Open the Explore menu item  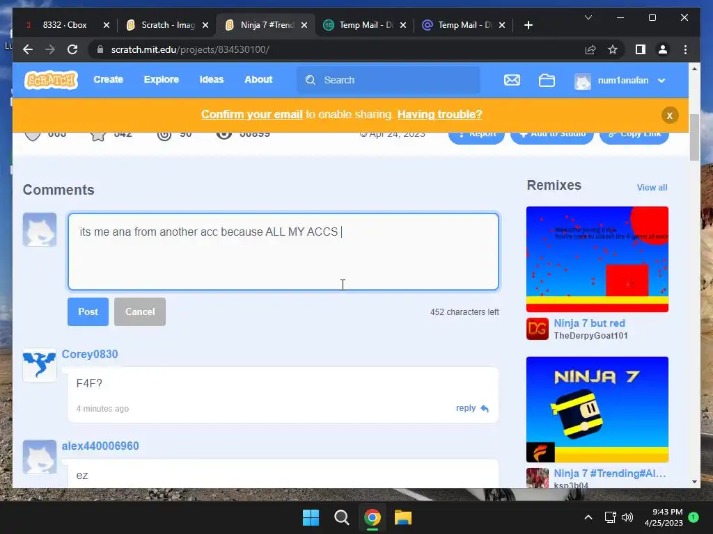(x=162, y=79)
